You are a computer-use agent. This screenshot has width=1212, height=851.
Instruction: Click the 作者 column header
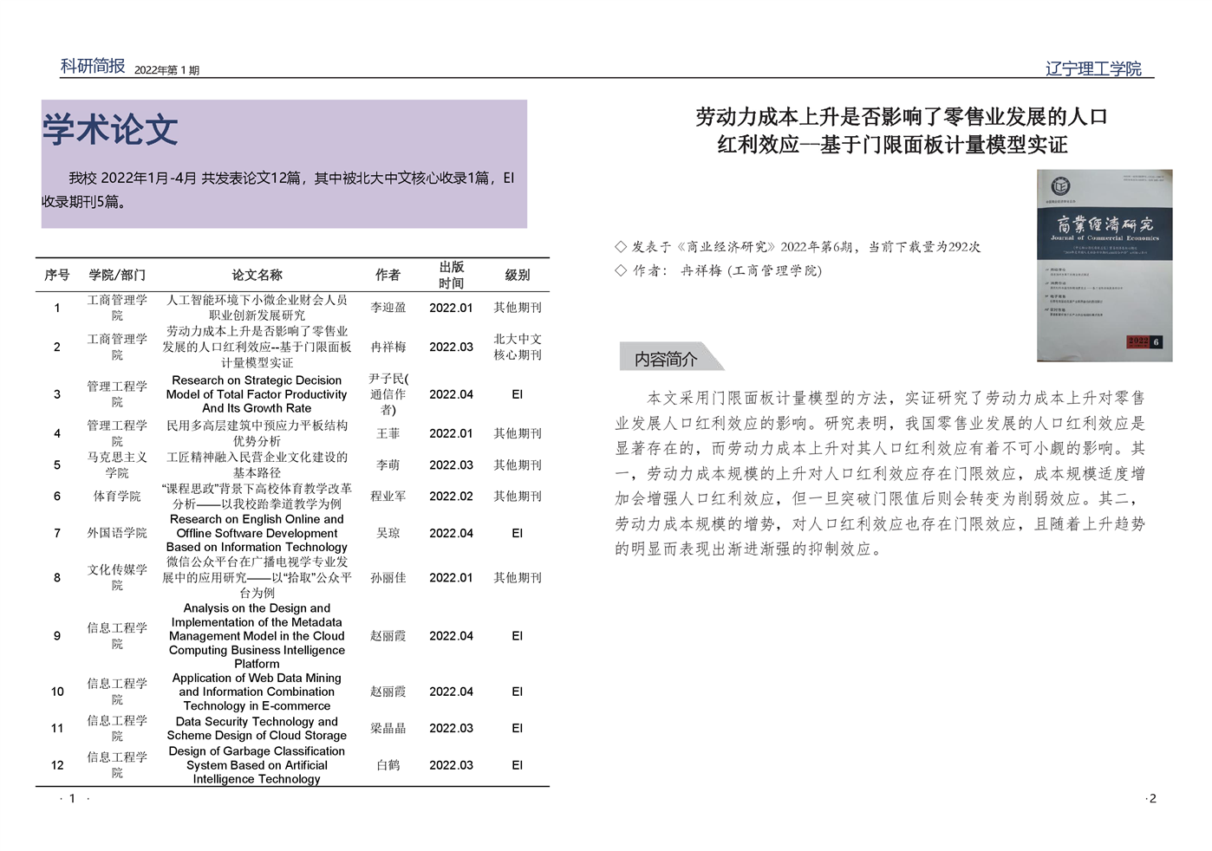pos(388,275)
